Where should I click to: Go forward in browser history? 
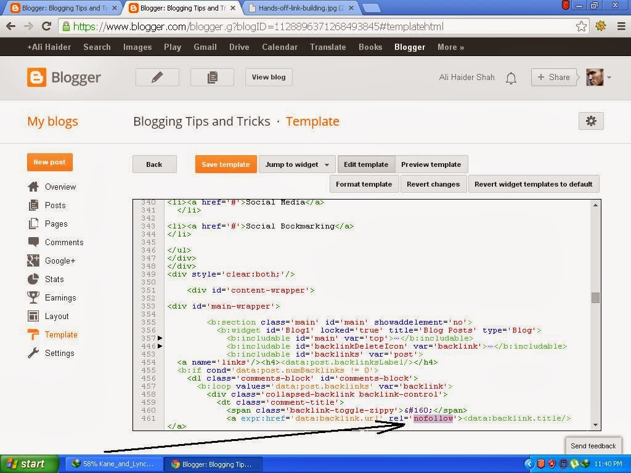tap(28, 26)
